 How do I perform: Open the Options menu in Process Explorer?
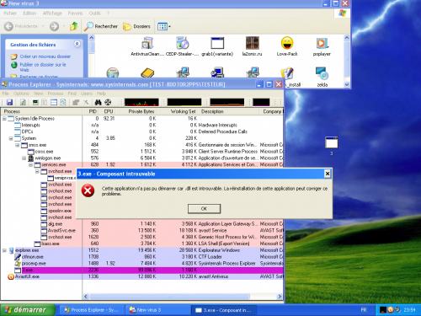coord(21,94)
